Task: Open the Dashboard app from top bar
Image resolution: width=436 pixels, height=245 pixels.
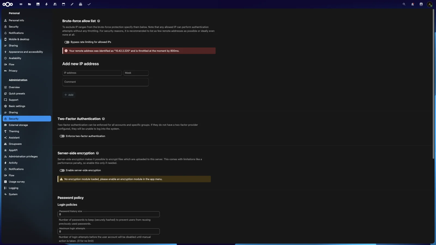Action: pyautogui.click(x=21, y=4)
